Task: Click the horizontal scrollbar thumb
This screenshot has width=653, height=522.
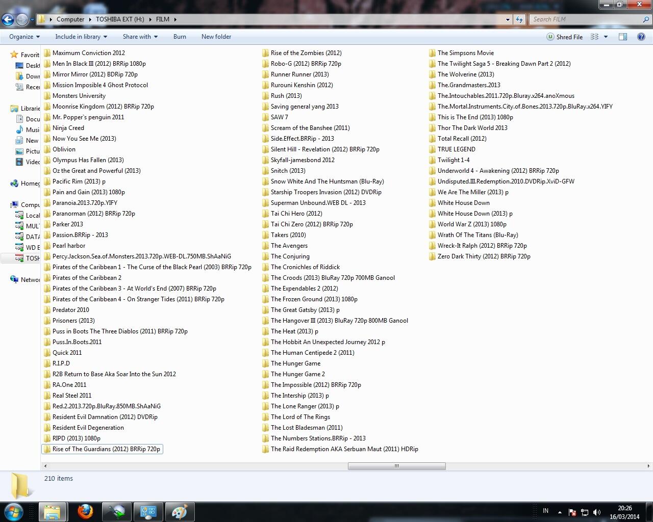Action: 396,466
